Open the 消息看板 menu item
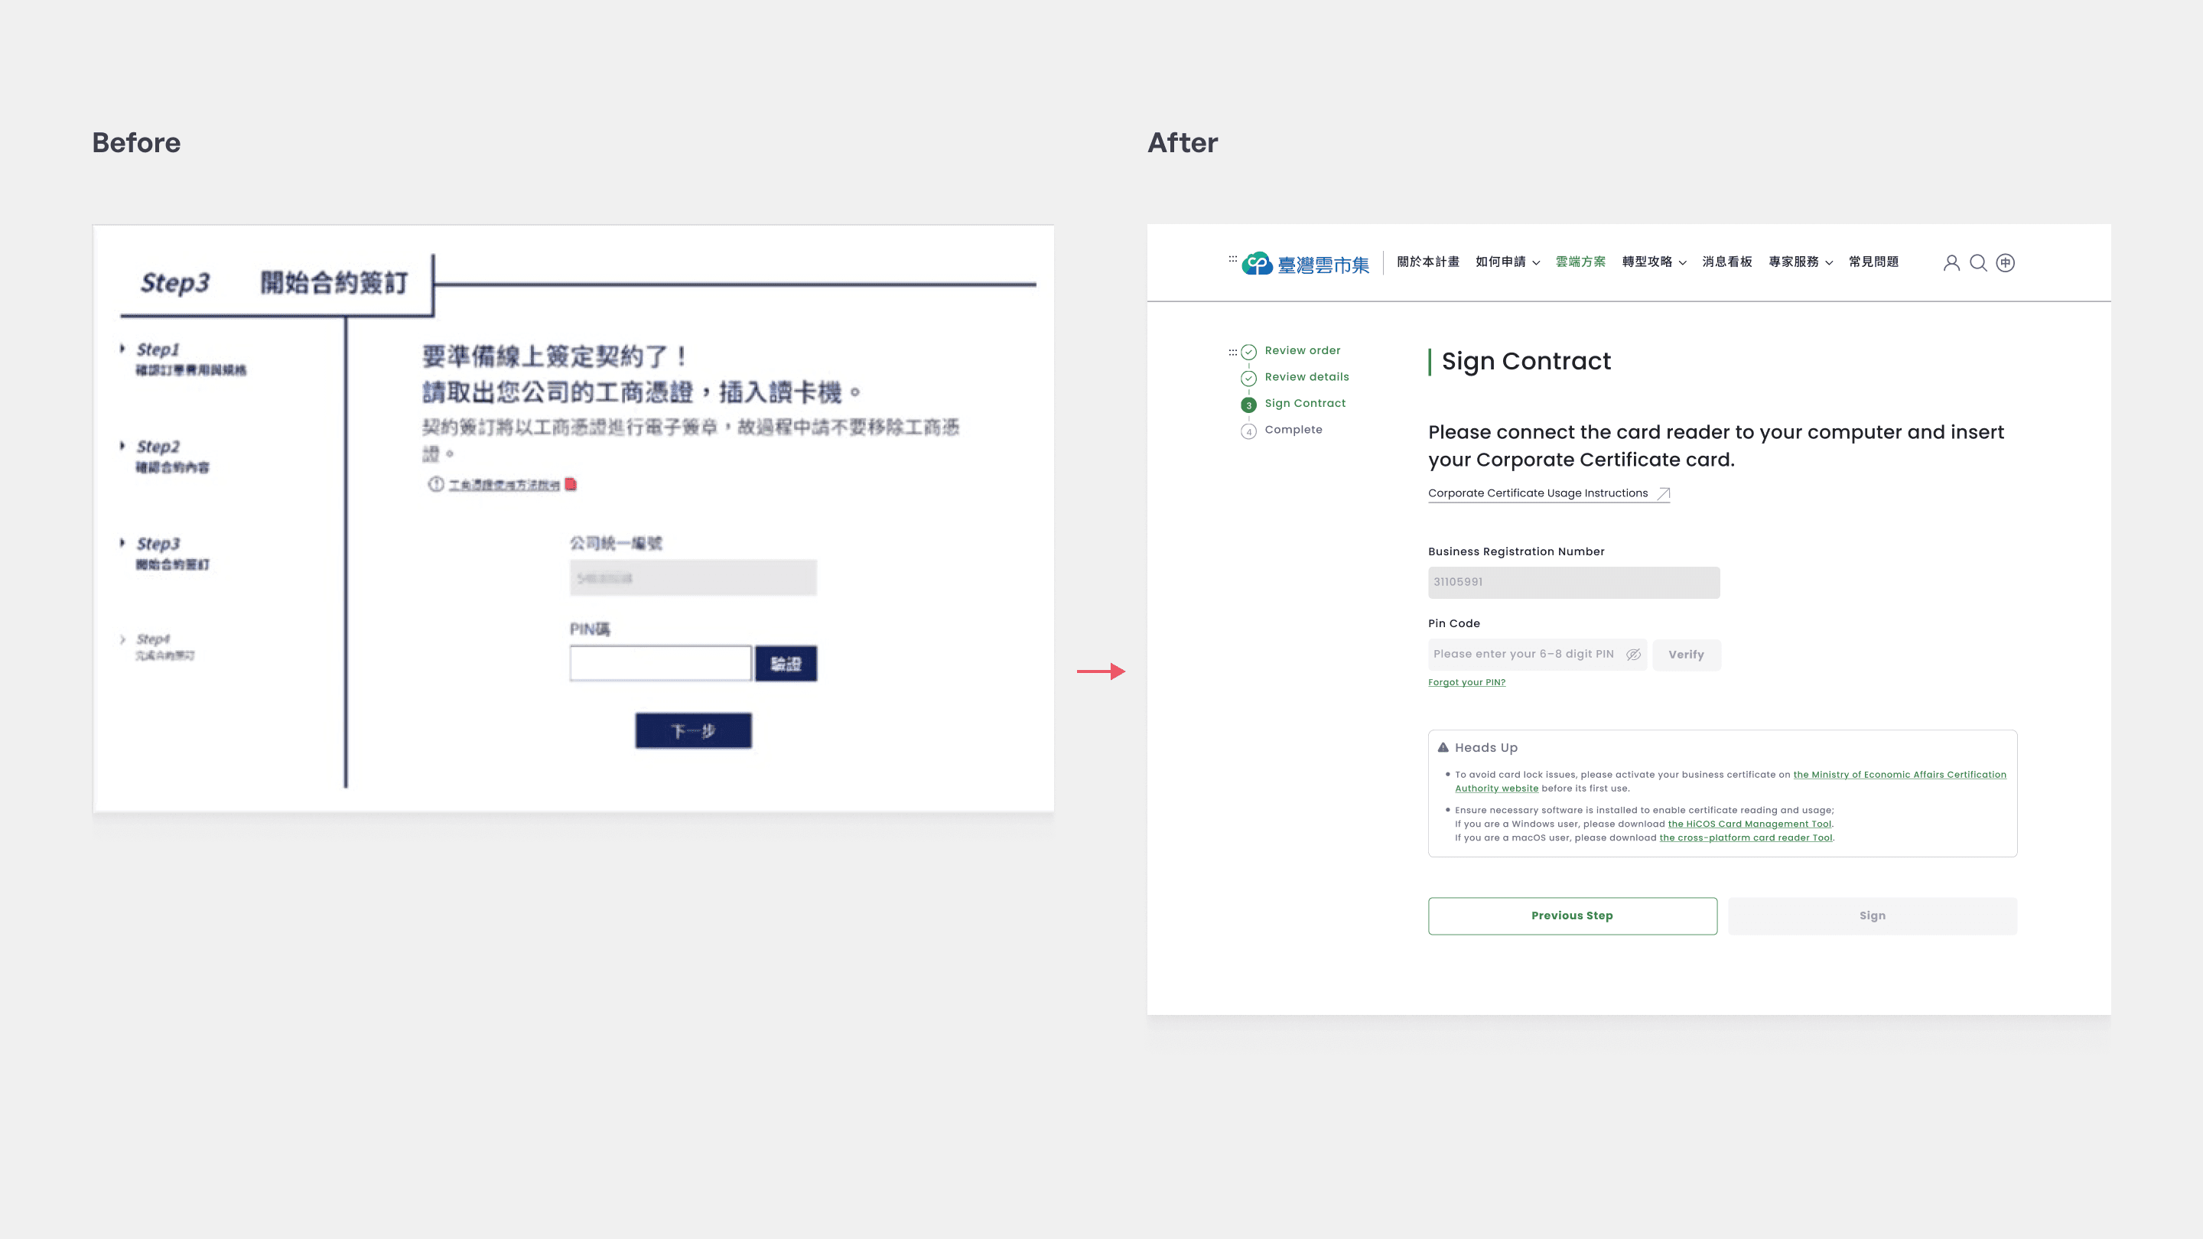The image size is (2203, 1239). coord(1726,262)
